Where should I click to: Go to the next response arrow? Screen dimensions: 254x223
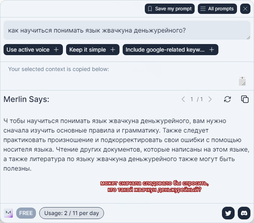tap(210, 99)
